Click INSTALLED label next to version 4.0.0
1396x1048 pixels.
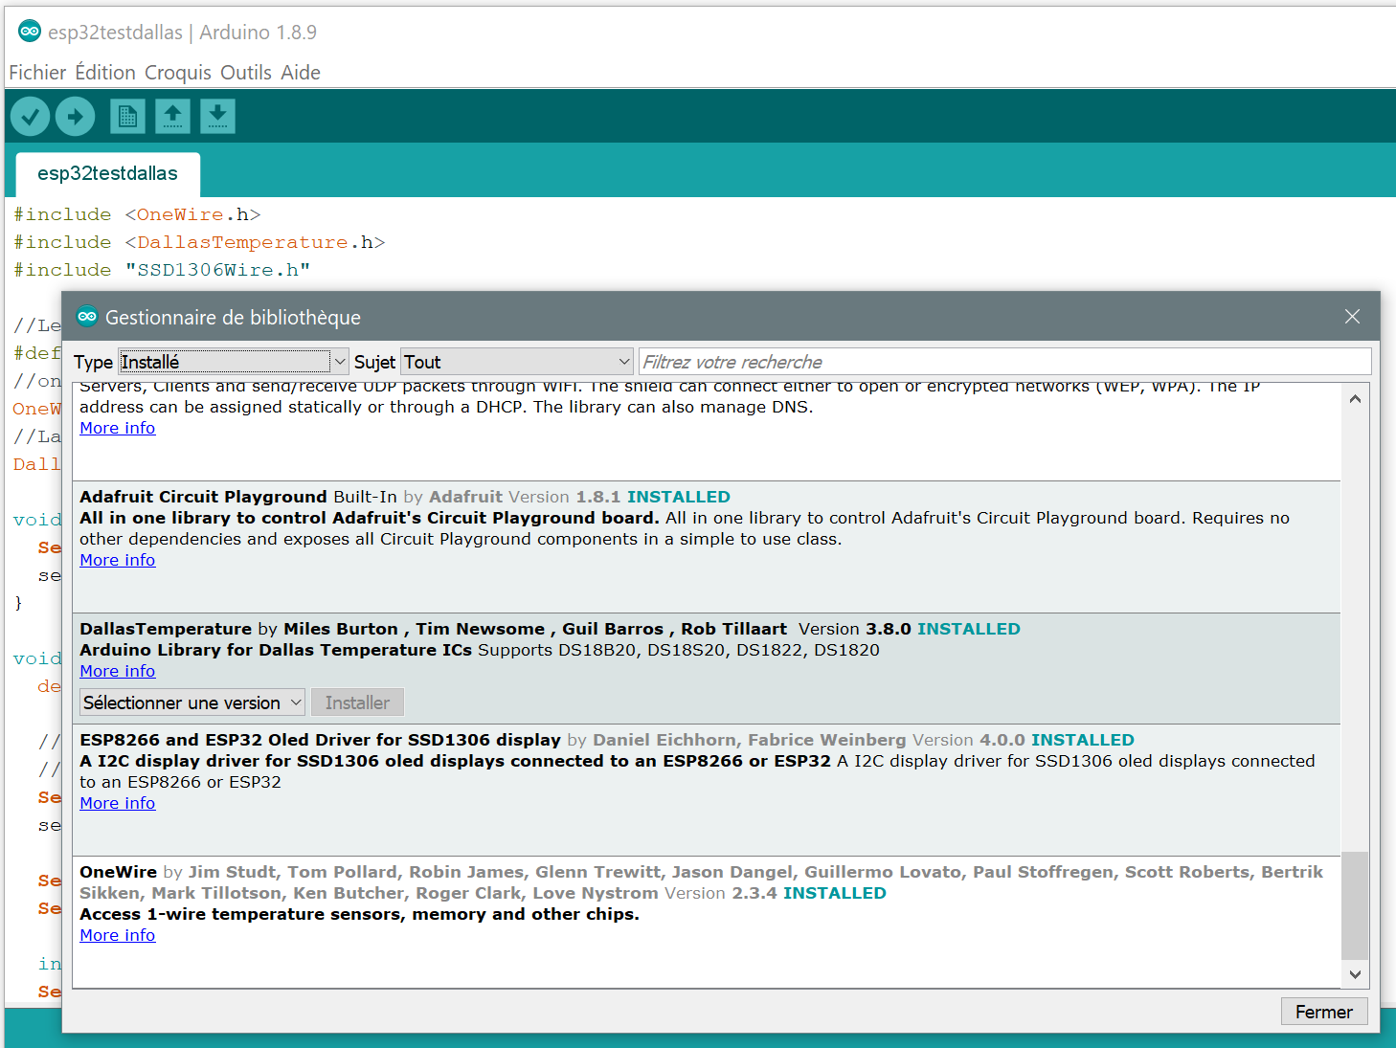(x=1083, y=740)
